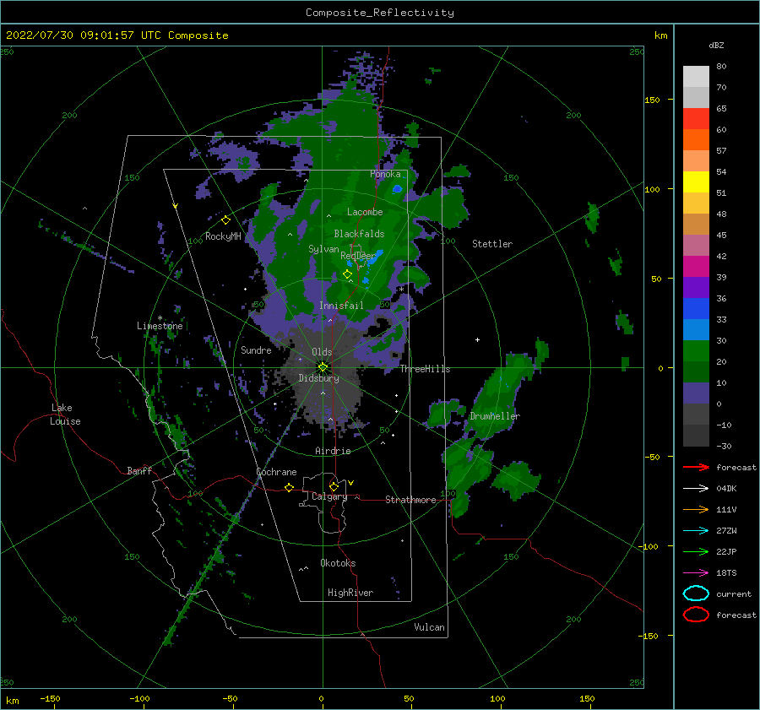
Task: Click the Sylvan label
Action: pyautogui.click(x=323, y=248)
